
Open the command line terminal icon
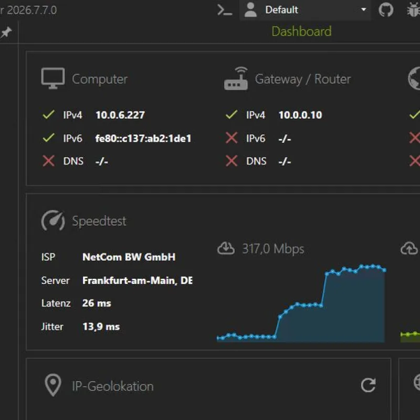[225, 10]
